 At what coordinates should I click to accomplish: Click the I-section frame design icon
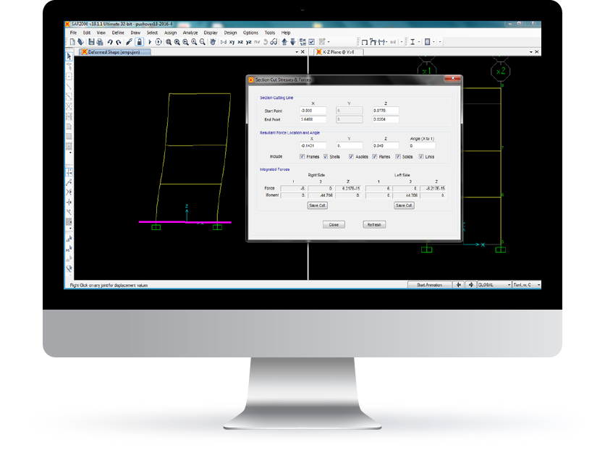click(412, 42)
